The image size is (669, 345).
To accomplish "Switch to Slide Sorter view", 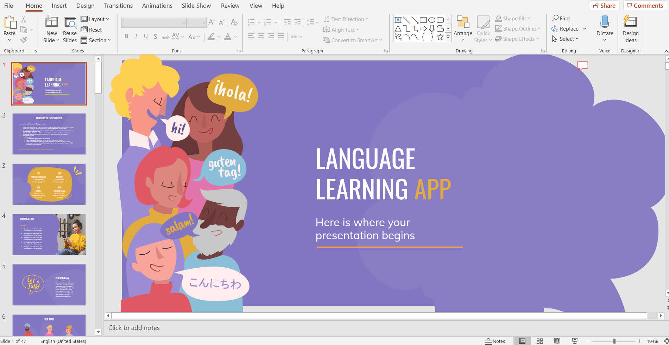I will pyautogui.click(x=540, y=341).
